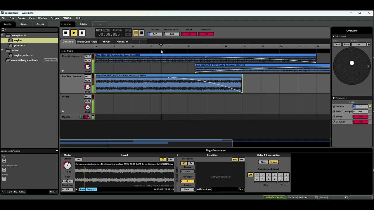Open the Stealing dropdown set to None
The width and height of the screenshot is (374, 210).
click(x=187, y=189)
